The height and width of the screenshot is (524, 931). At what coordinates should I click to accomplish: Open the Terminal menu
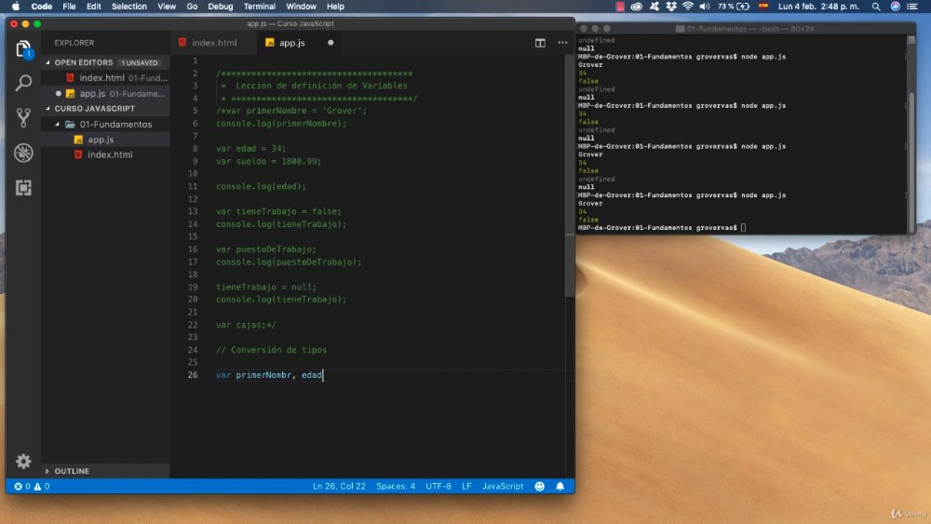click(x=260, y=7)
